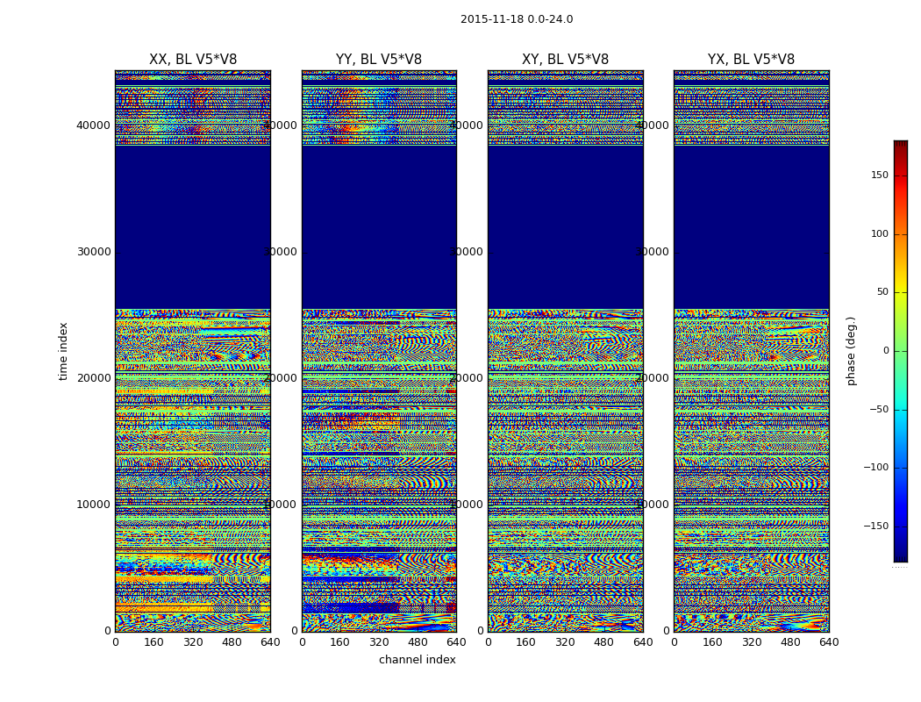Click the 320 channel tick under YY plot
This screenshot has height=702, width=921.
pyautogui.click(x=379, y=642)
